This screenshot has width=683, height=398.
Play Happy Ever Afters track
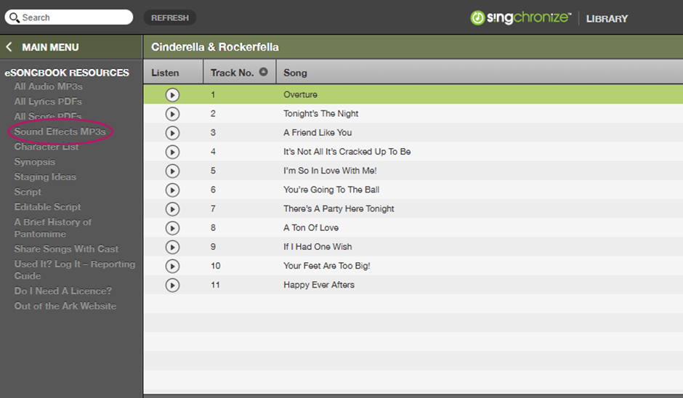[172, 285]
